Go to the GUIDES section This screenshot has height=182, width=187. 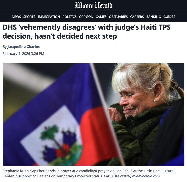point(169,17)
